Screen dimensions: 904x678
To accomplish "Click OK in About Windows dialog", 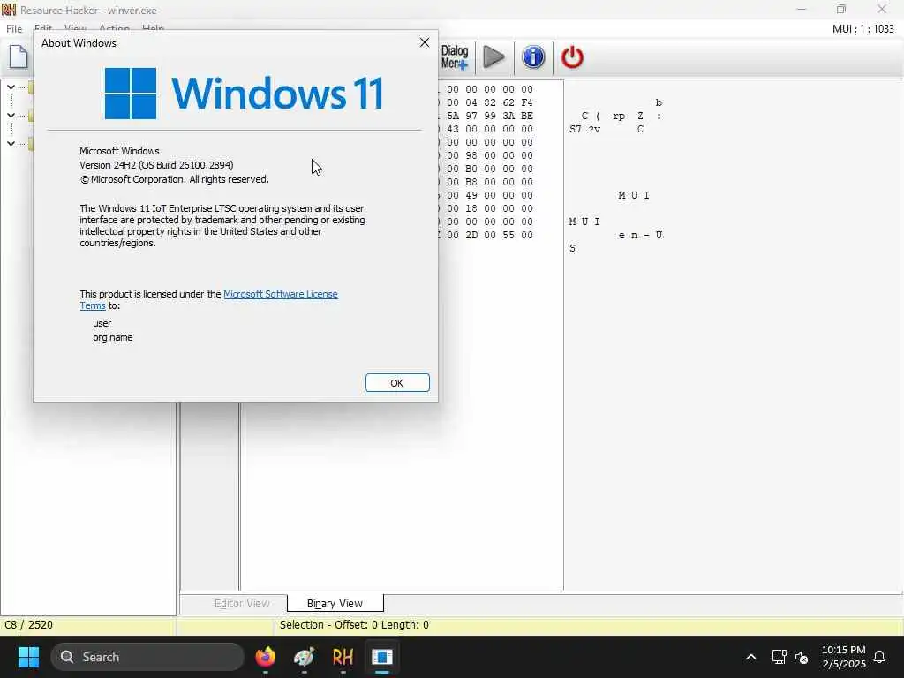I will coord(397,383).
